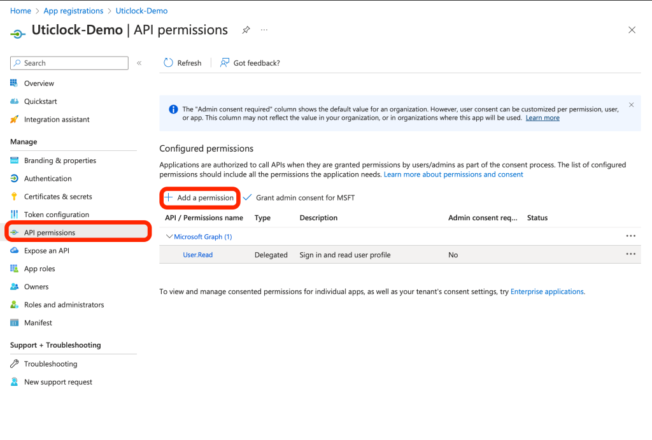The width and height of the screenshot is (652, 440).
Task: Collapse the sidebar with double chevron
Action: pos(139,63)
